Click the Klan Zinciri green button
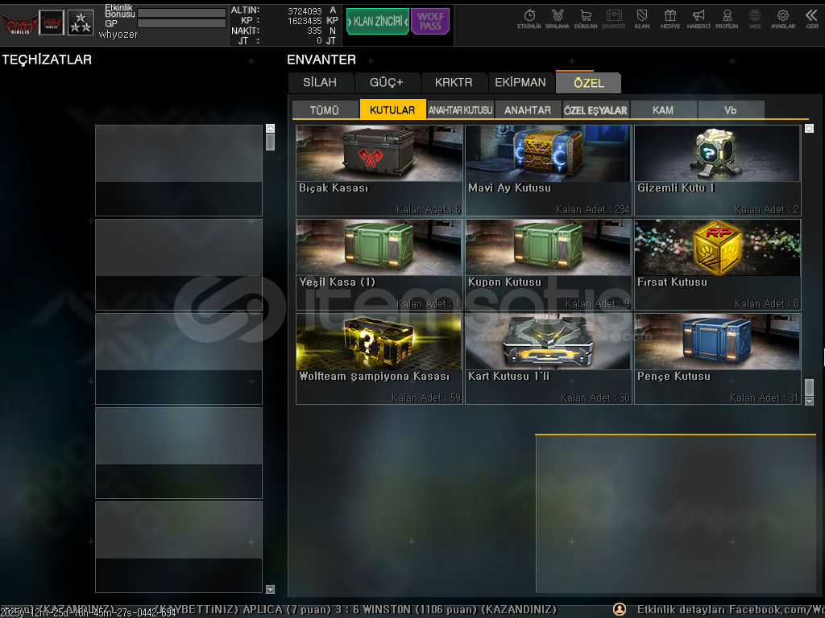The width and height of the screenshot is (825, 618). [377, 22]
